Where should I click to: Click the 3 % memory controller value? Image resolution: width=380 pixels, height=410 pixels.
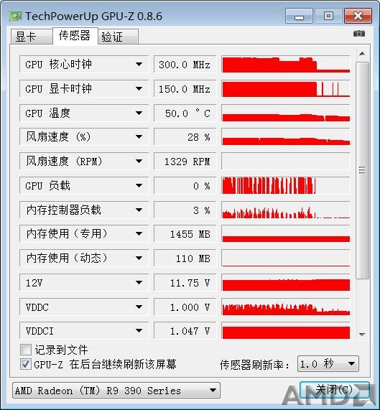185,210
